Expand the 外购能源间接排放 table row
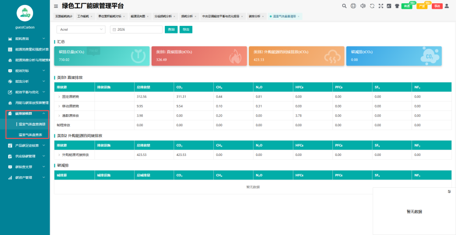The image size is (456, 235). [x=59, y=155]
